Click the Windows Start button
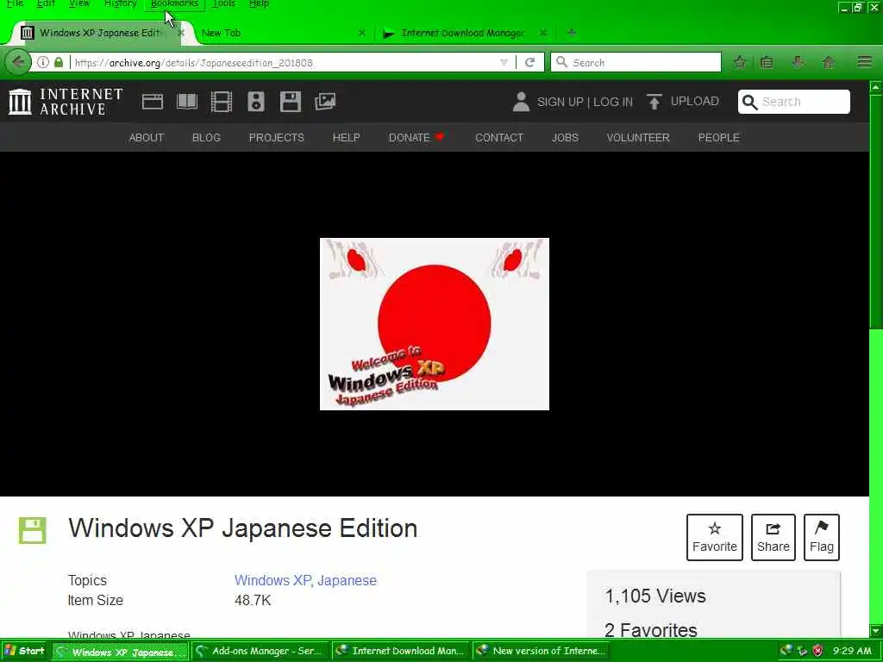883x662 pixels. click(25, 651)
